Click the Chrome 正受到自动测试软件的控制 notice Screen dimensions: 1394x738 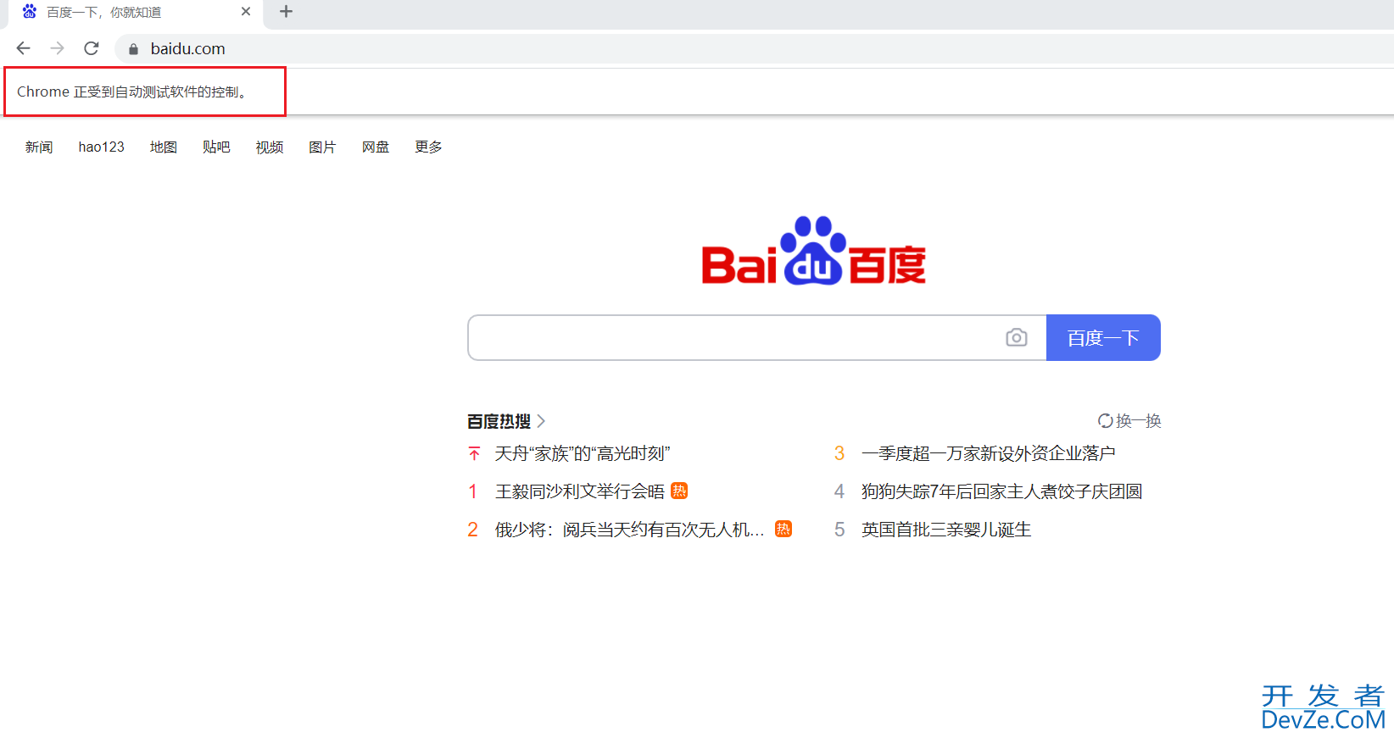[x=133, y=92]
